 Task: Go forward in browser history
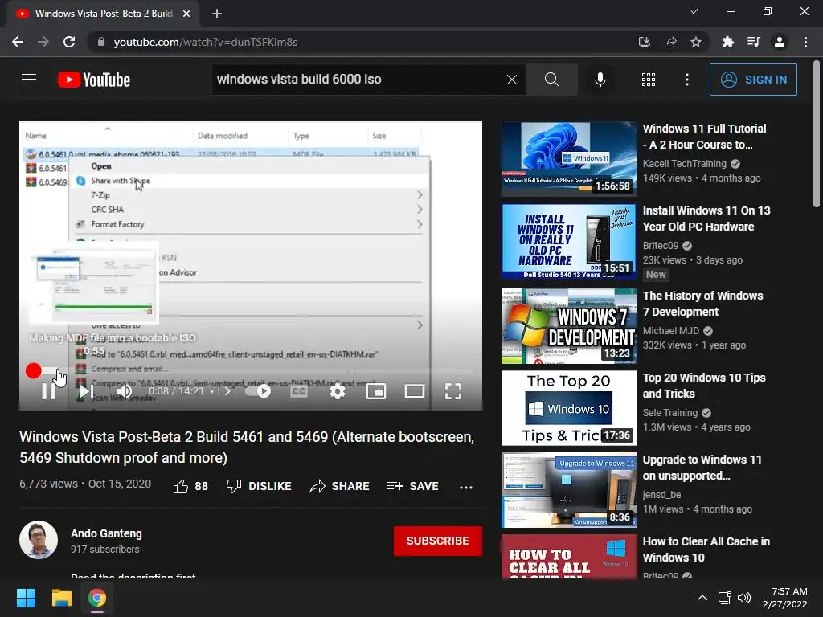click(x=43, y=42)
